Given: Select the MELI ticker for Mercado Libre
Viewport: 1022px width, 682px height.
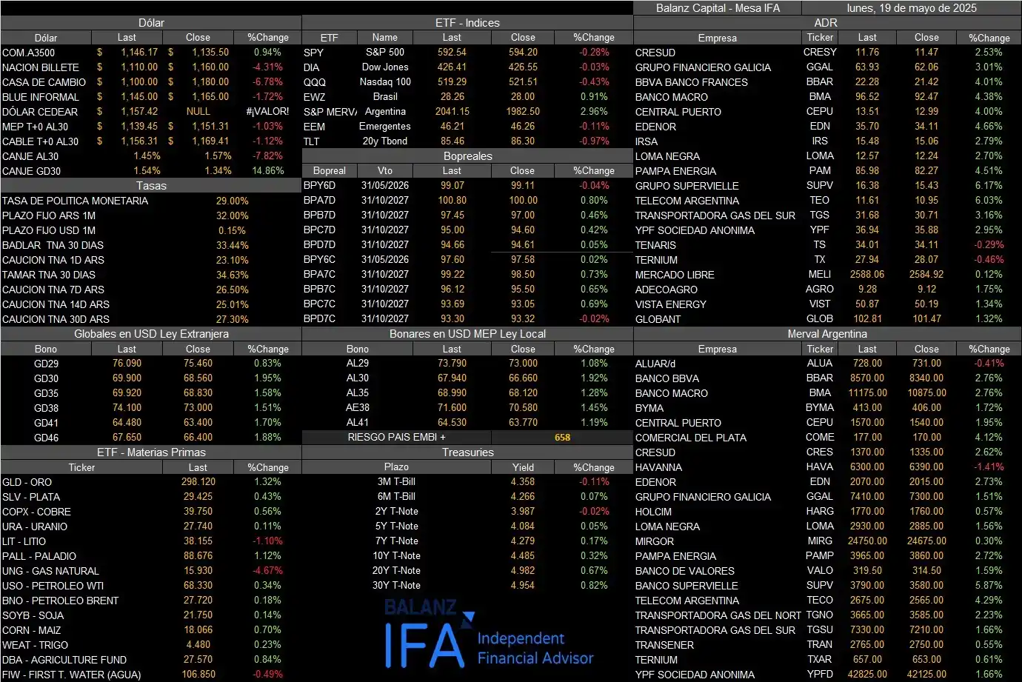Looking at the screenshot, I should (x=820, y=275).
